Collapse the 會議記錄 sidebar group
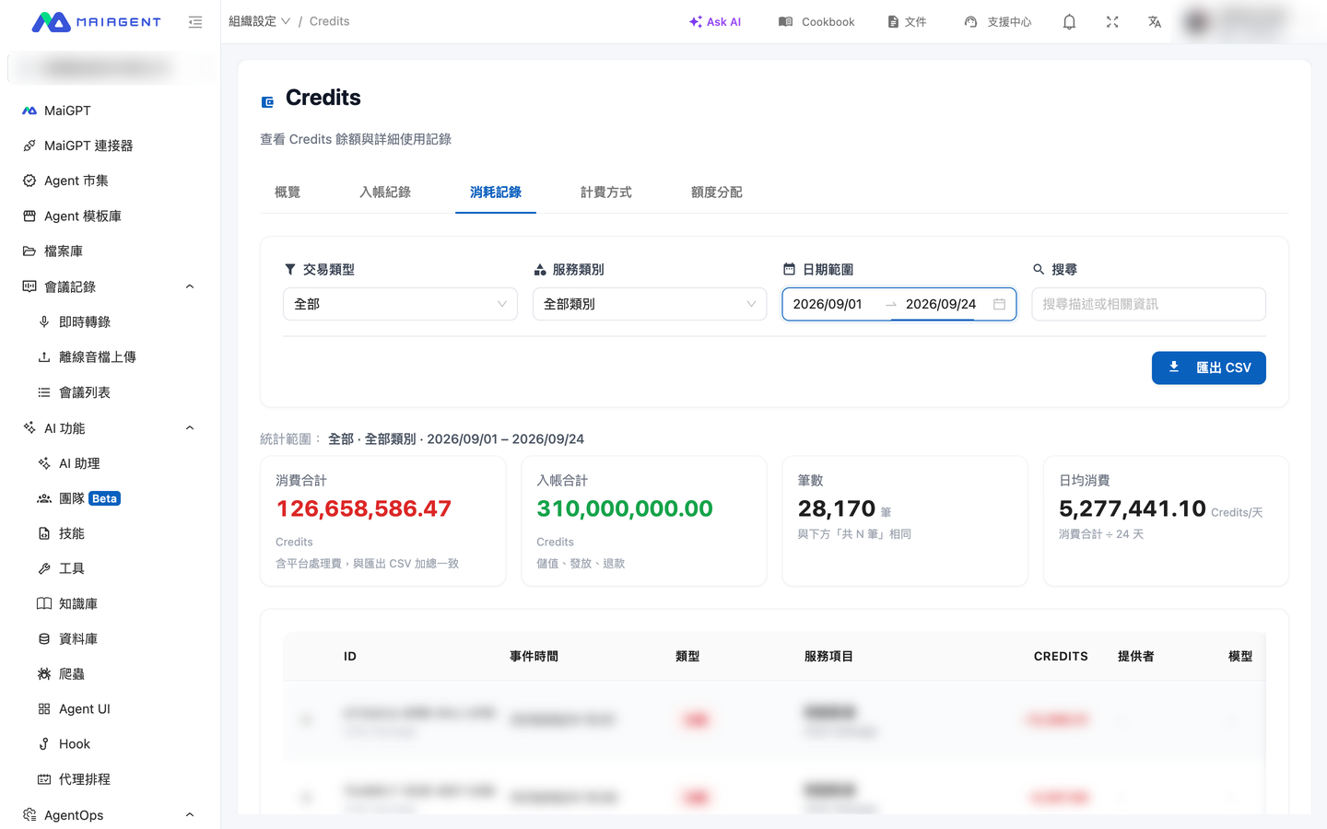Viewport: 1327px width, 829px height. (x=190, y=286)
